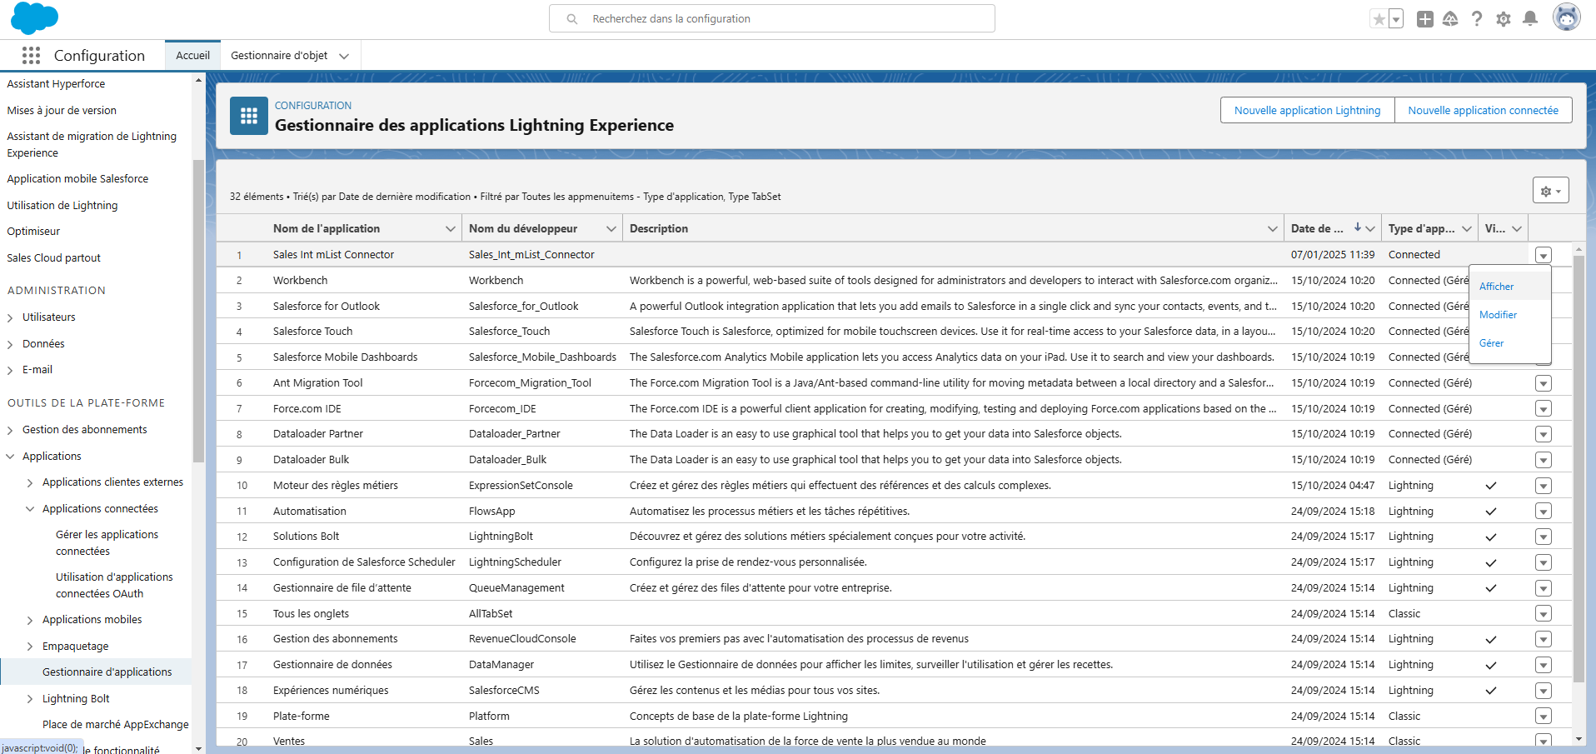
Task: Expand E-mail in the sidebar
Action: [10, 371]
